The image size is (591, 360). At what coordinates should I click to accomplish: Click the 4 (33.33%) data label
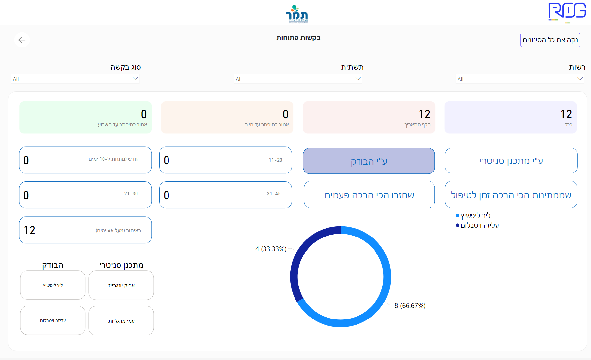coord(271,249)
